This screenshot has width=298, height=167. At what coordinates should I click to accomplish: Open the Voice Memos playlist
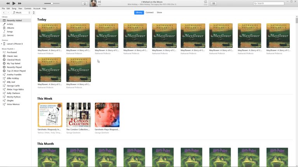16,104
